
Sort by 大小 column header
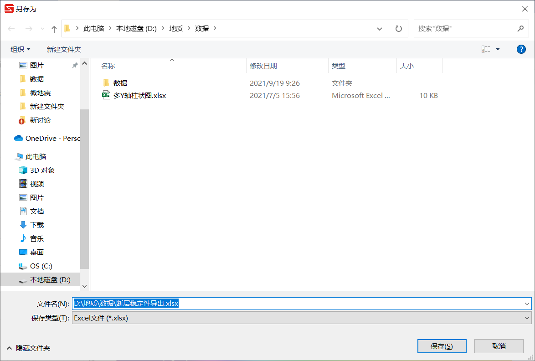tap(406, 66)
